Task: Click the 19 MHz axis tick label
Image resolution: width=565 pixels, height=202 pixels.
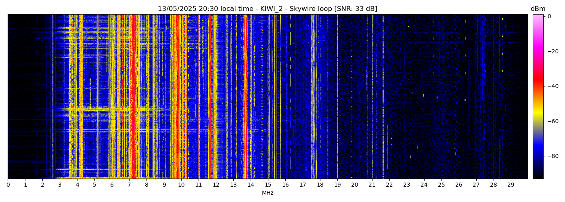Action: 337,185
